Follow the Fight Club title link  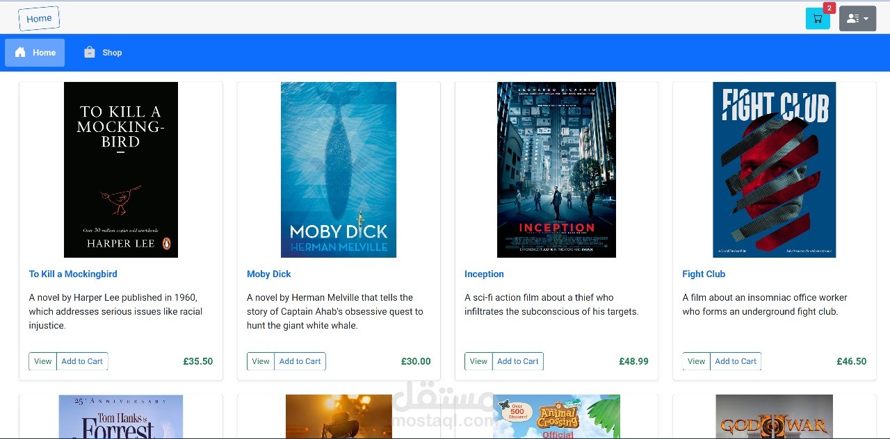point(704,274)
